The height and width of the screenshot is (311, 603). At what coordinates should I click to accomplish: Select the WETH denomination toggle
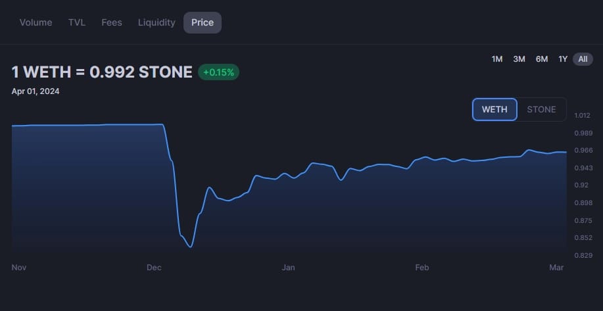(494, 110)
